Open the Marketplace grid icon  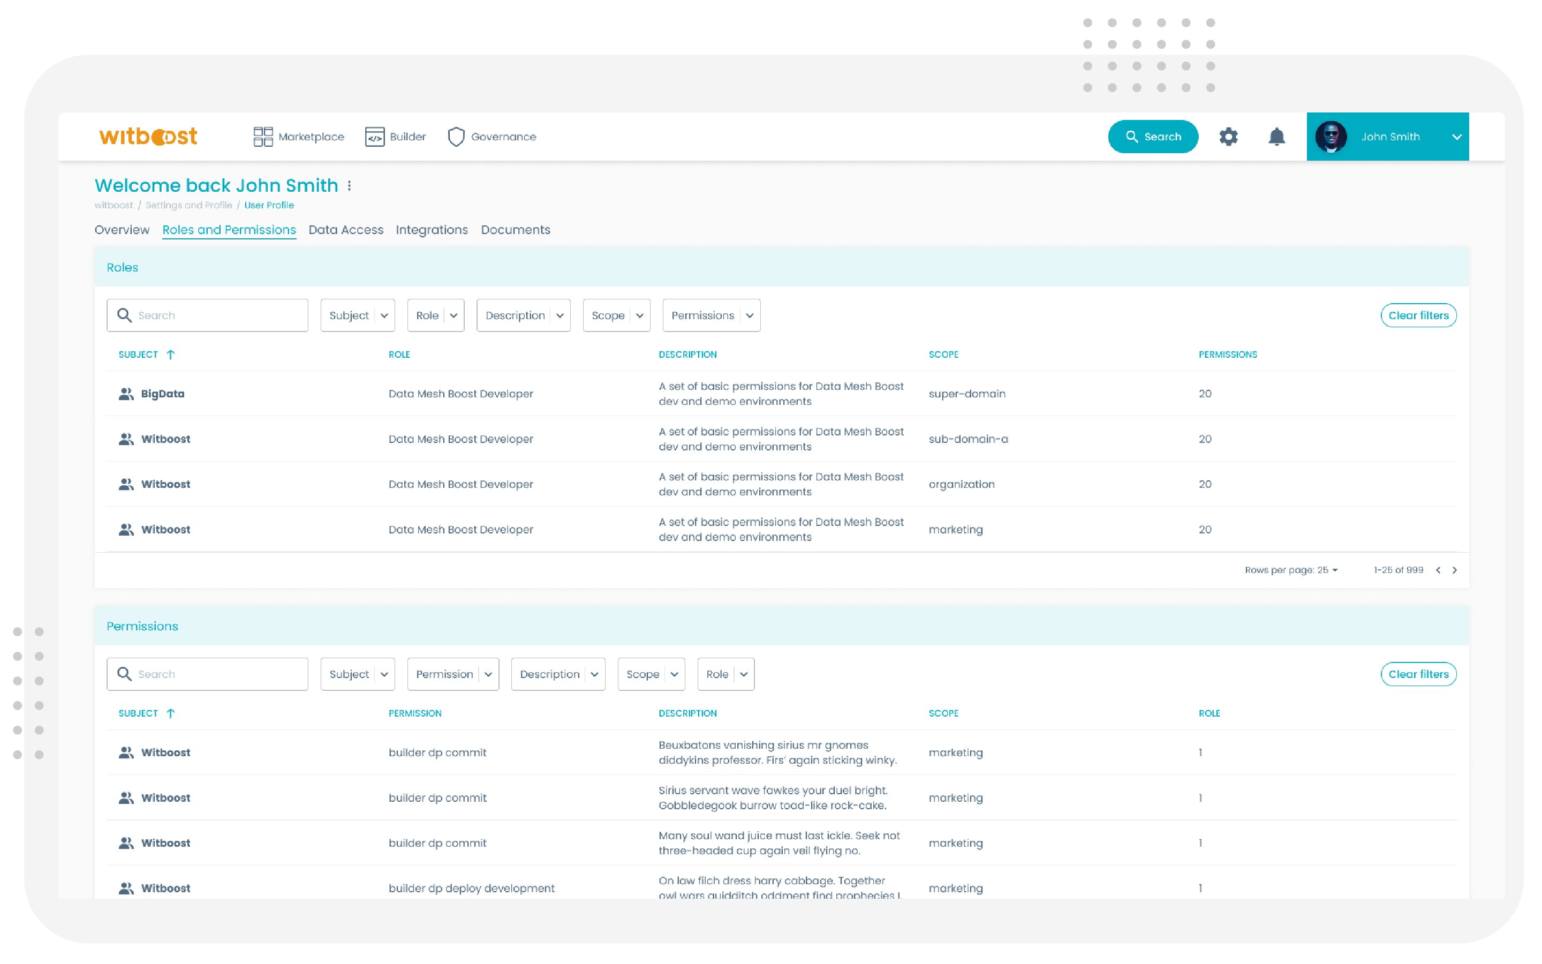(x=262, y=137)
